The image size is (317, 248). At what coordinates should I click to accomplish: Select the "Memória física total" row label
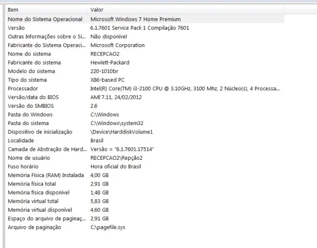[x=32, y=184]
